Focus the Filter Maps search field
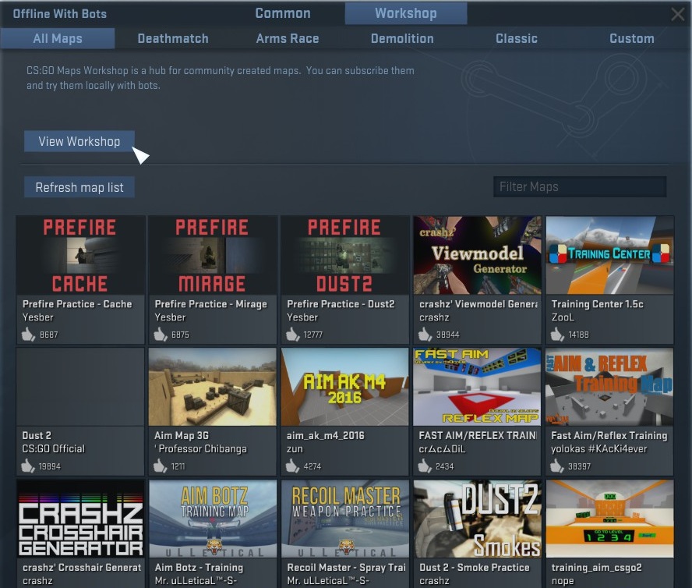This screenshot has width=692, height=588. tap(580, 186)
